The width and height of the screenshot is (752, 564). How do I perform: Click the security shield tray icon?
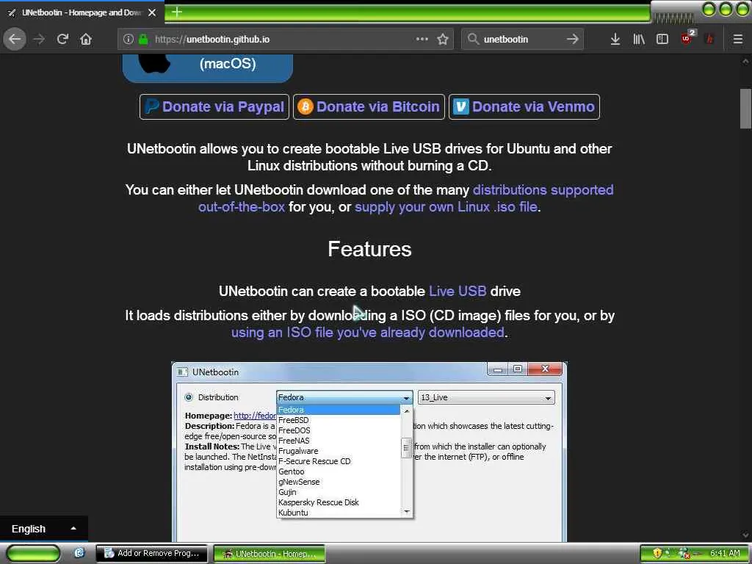(x=657, y=553)
